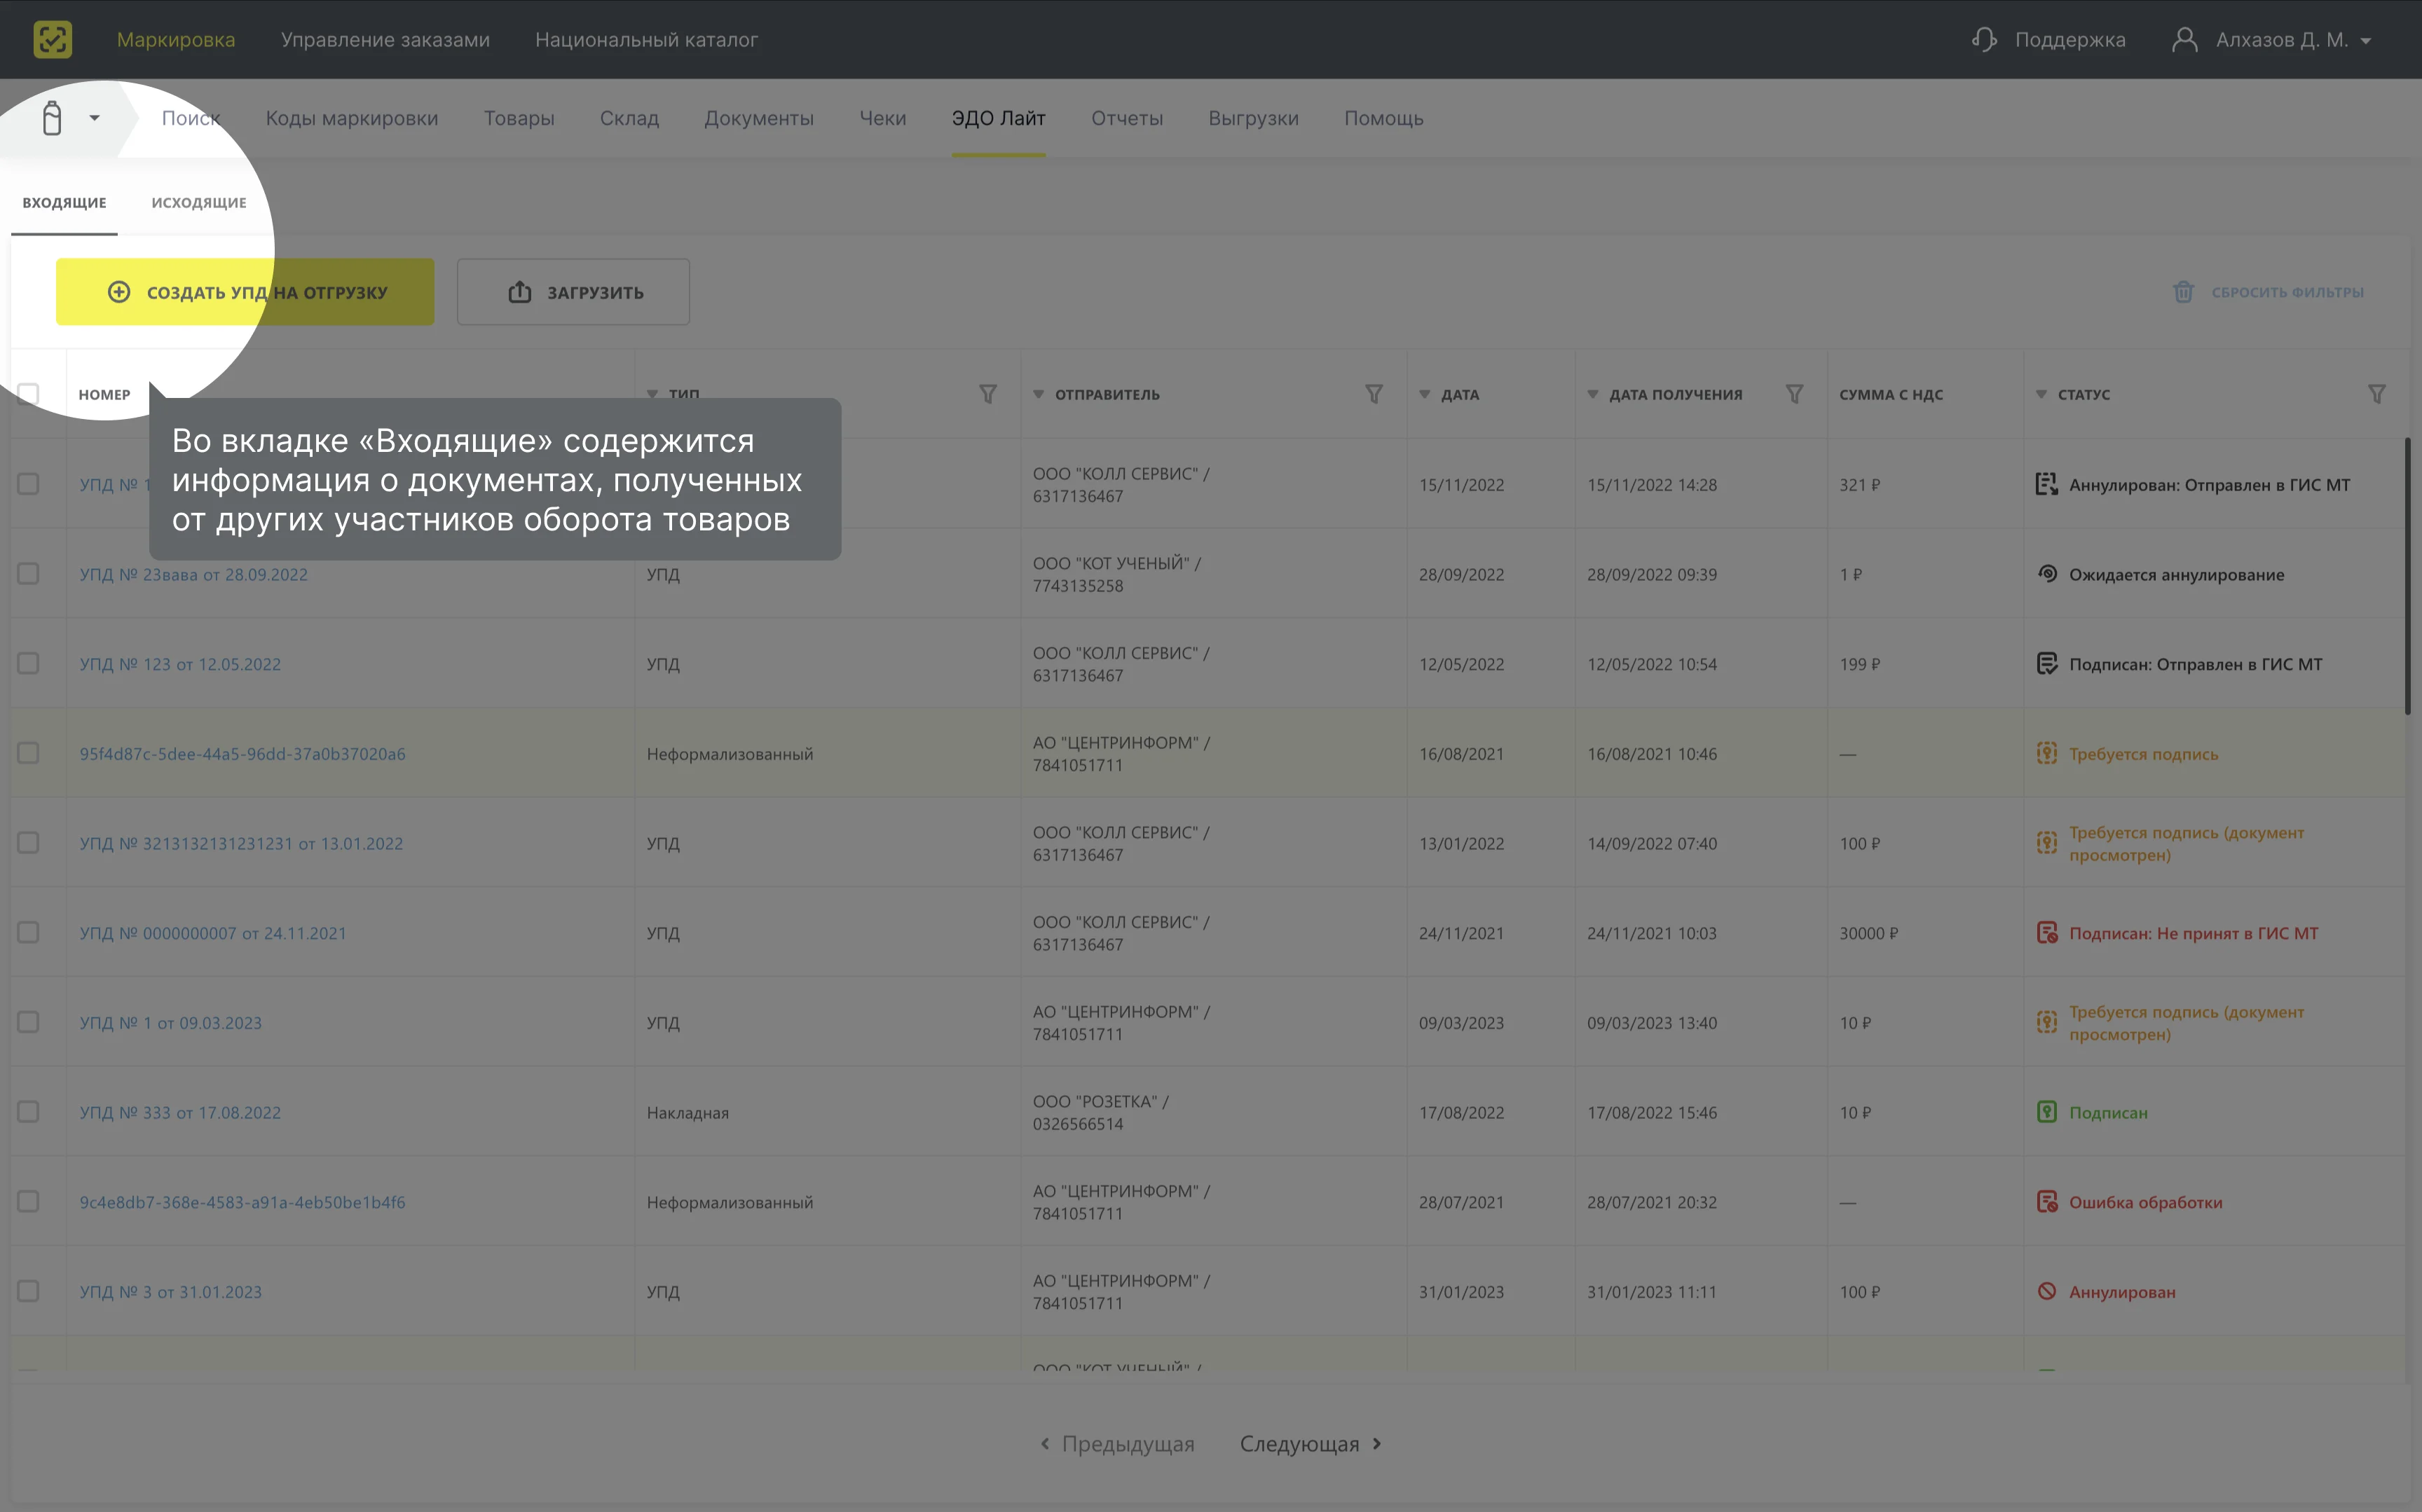Tick the checkbox for УПД № 23вава row
2422x1512 pixels.
tap(28, 574)
